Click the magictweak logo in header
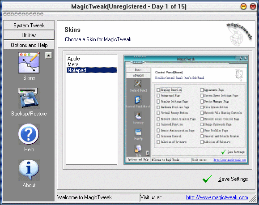Viewport: 259px width, 205px height. coord(239,34)
